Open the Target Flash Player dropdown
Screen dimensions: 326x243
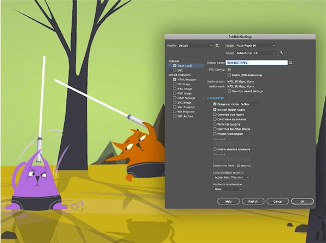click(x=256, y=45)
